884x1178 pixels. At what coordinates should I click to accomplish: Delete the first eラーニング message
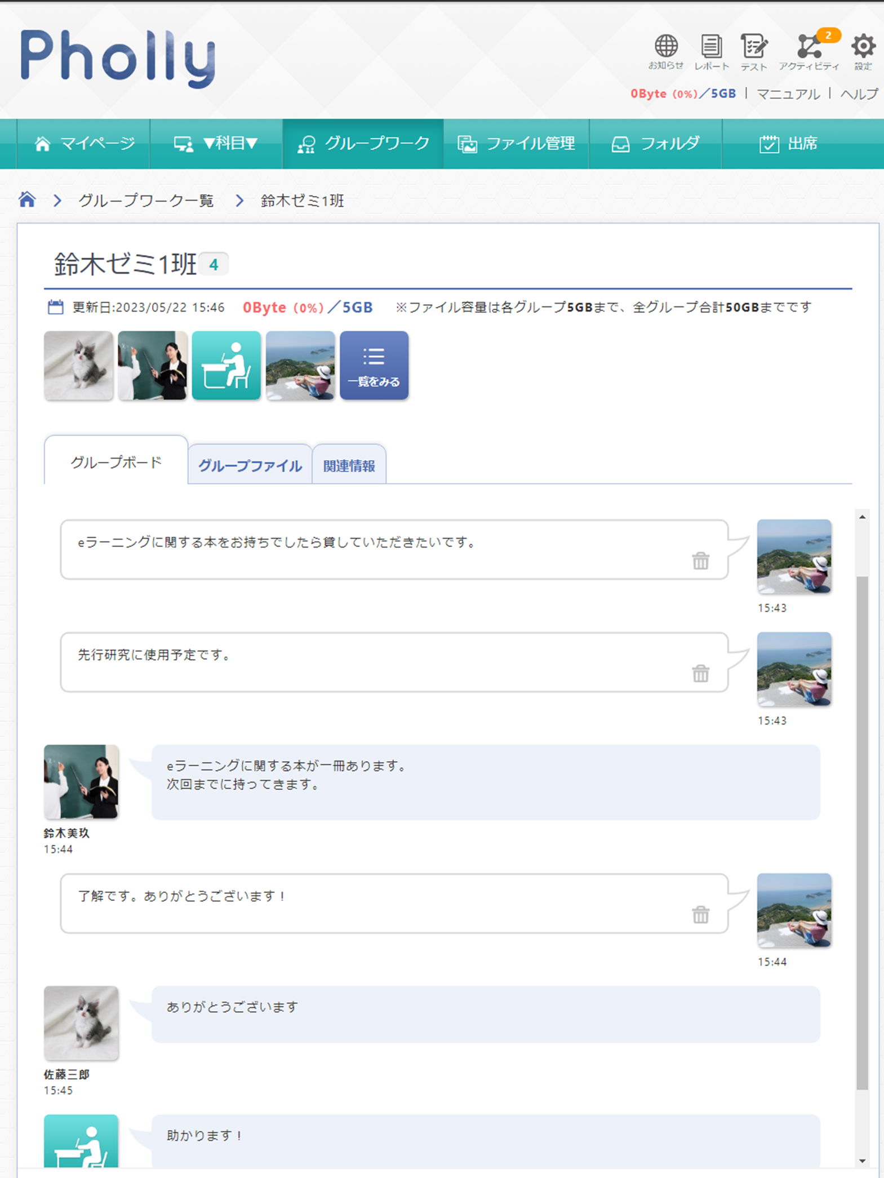pos(700,561)
